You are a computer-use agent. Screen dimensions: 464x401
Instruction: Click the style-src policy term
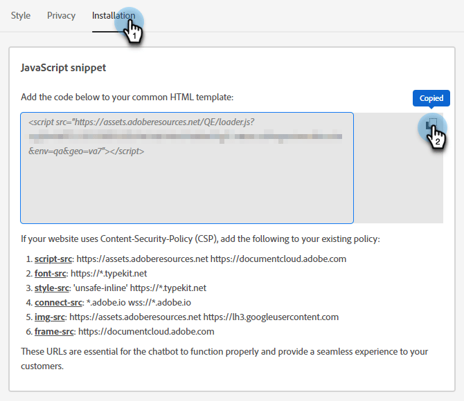point(52,288)
